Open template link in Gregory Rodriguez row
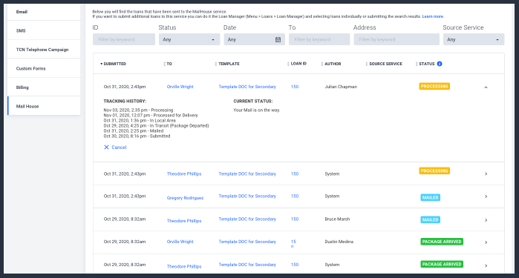 coord(247,196)
